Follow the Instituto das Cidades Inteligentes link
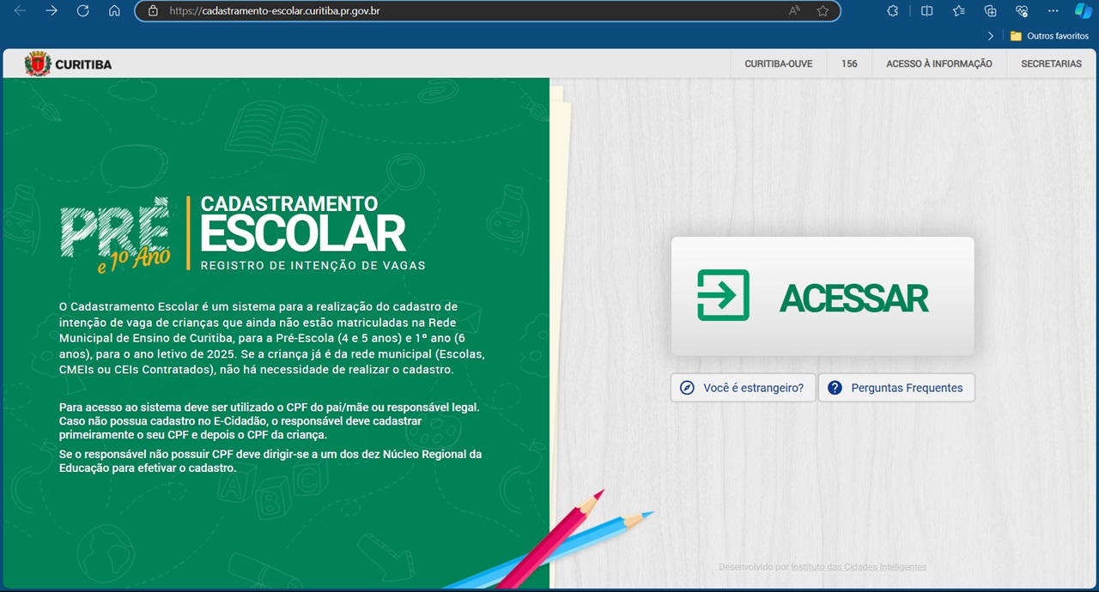 pyautogui.click(x=859, y=567)
